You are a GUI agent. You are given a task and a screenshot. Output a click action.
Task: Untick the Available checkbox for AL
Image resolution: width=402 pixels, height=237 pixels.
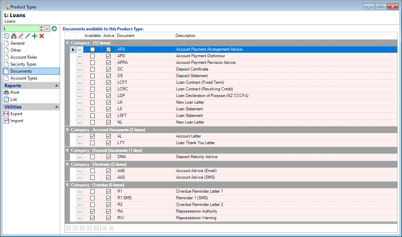[x=93, y=136]
